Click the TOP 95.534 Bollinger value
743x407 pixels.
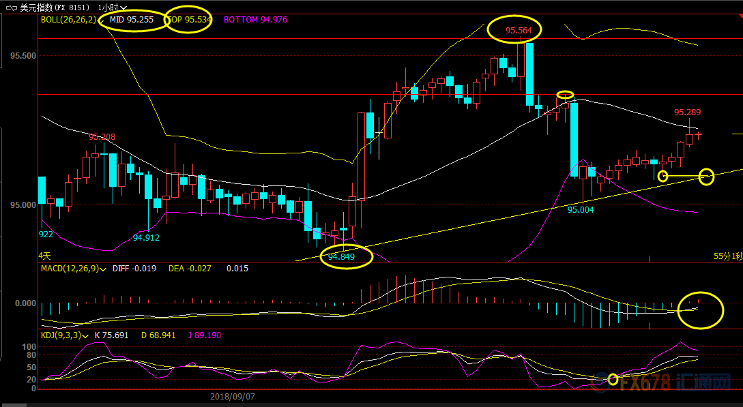[x=190, y=20]
